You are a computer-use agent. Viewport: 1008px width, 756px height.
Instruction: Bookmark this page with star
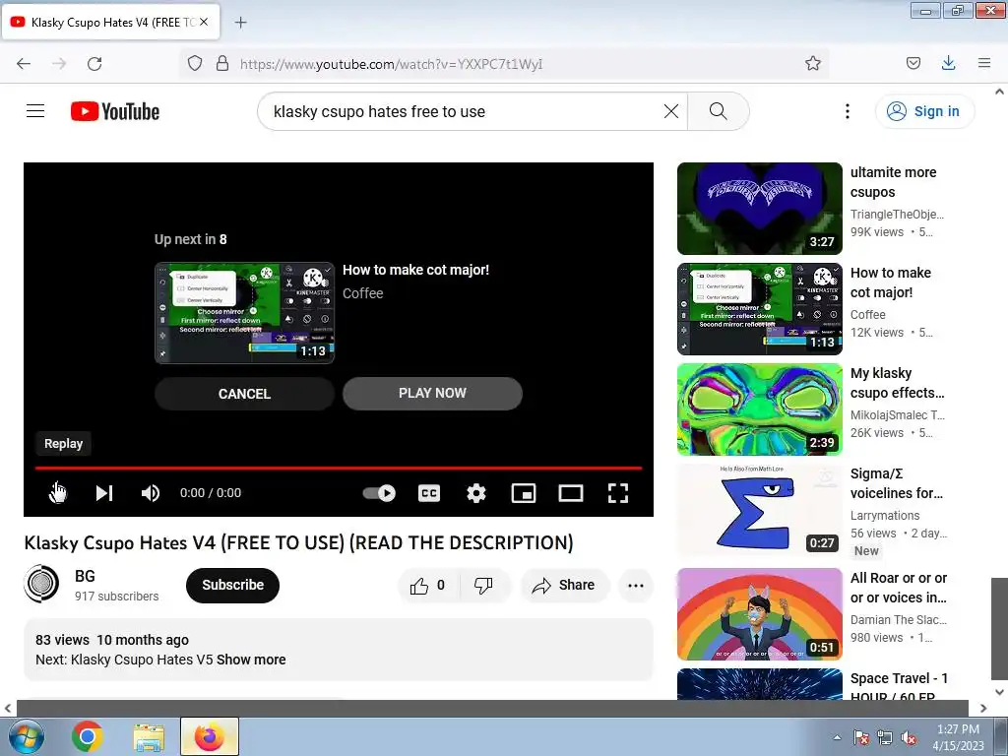pos(812,64)
